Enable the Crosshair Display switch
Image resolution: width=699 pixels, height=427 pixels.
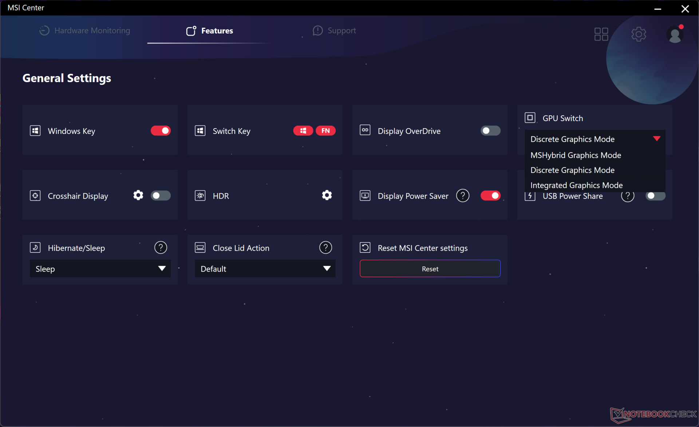point(161,196)
